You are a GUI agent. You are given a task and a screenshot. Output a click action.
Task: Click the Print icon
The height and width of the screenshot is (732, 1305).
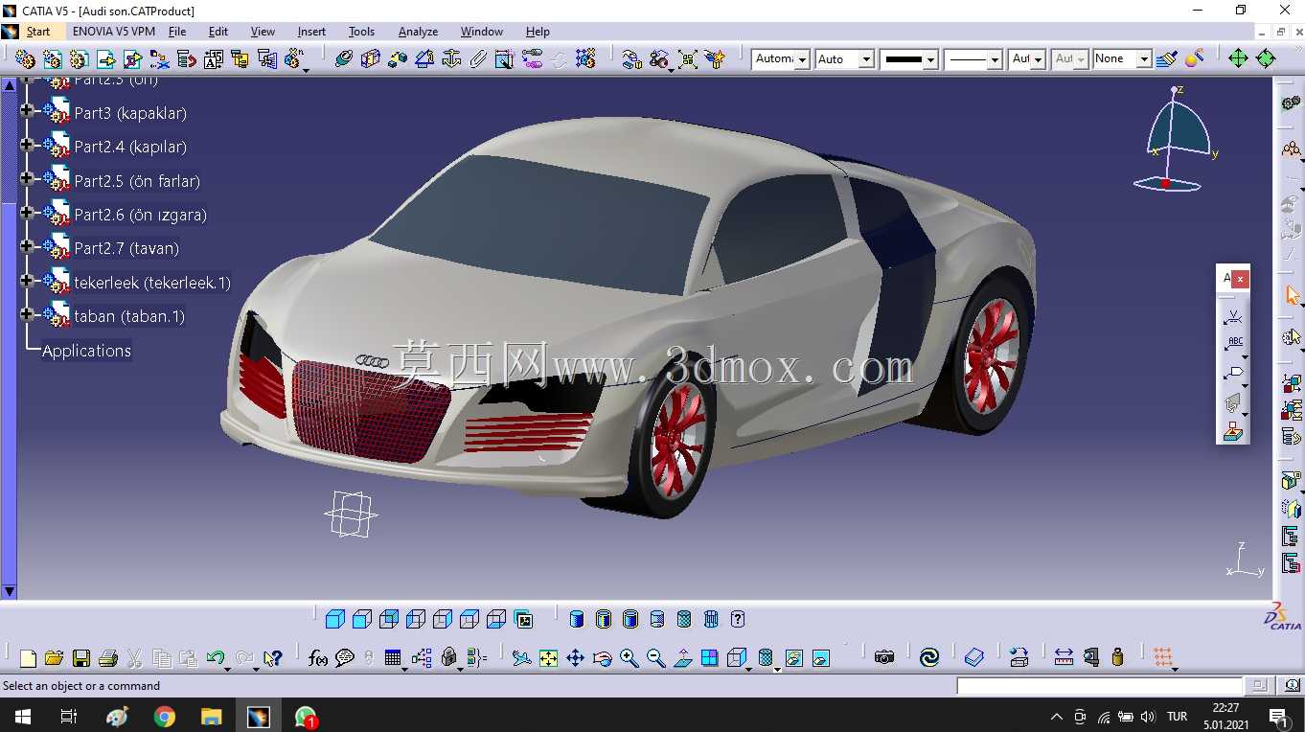[x=108, y=658]
